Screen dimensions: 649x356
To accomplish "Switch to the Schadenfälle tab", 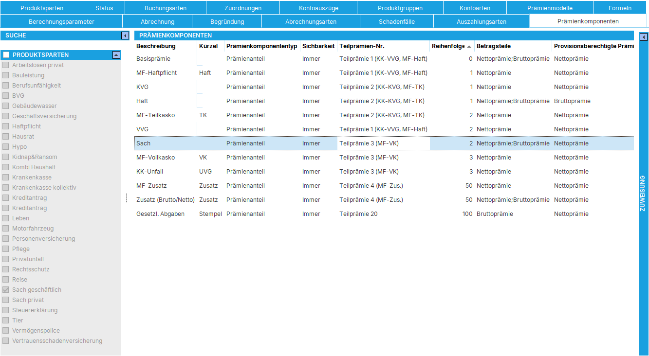I will 396,21.
